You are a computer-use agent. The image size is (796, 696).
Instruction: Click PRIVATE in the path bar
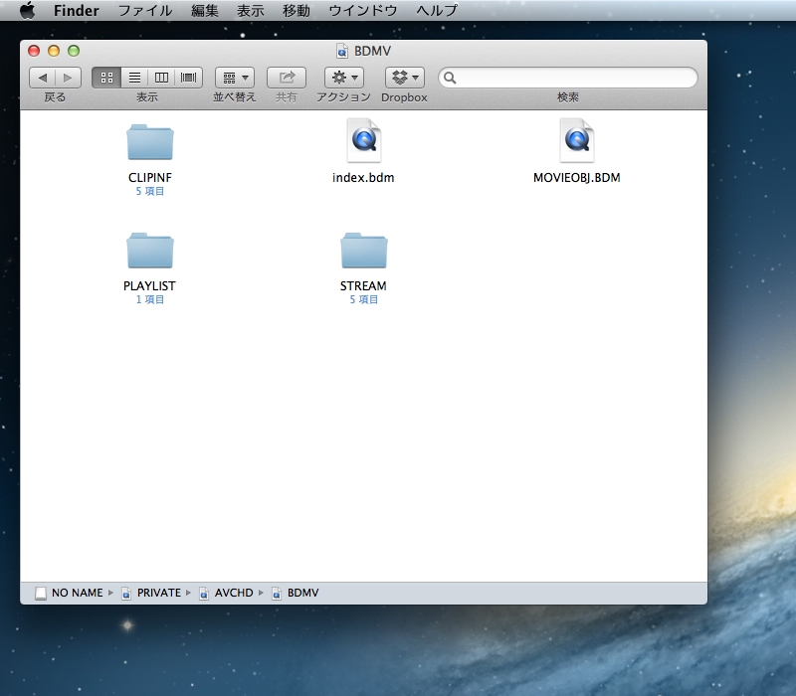159,593
